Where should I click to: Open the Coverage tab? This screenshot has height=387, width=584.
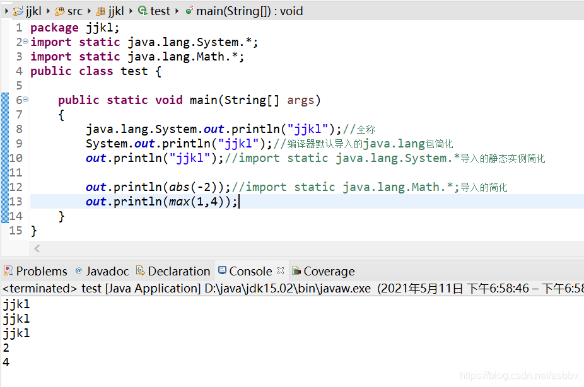click(x=324, y=271)
